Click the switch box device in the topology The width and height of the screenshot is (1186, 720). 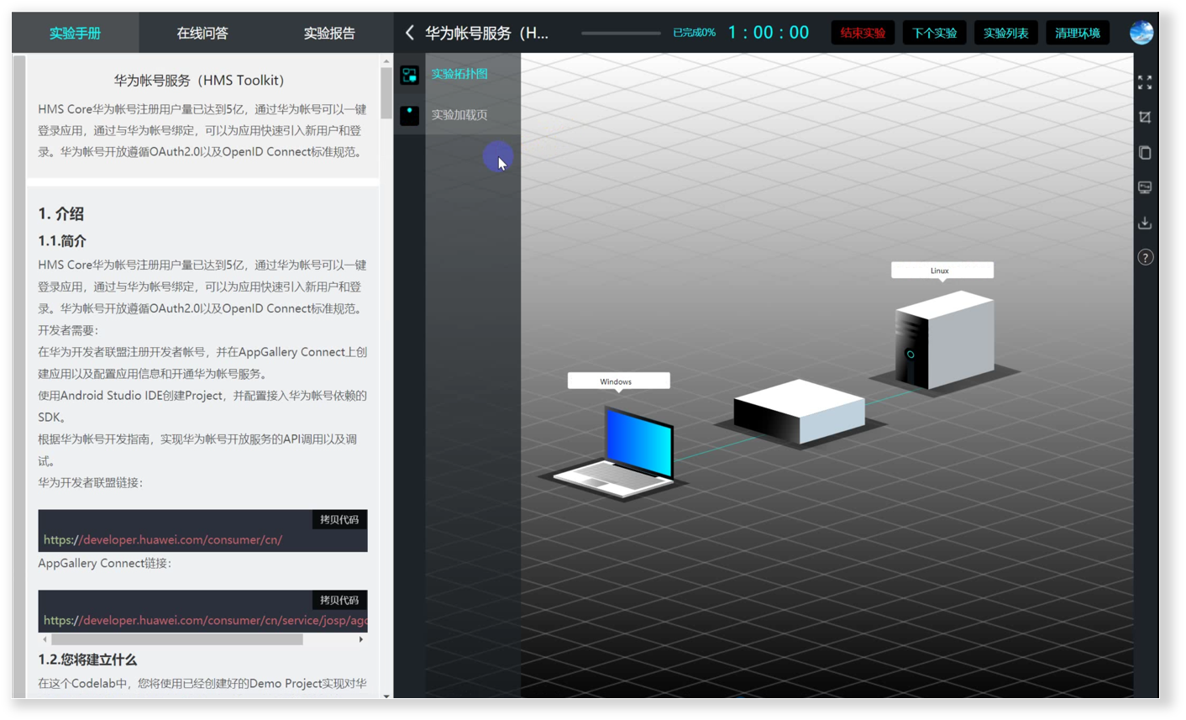(x=799, y=412)
